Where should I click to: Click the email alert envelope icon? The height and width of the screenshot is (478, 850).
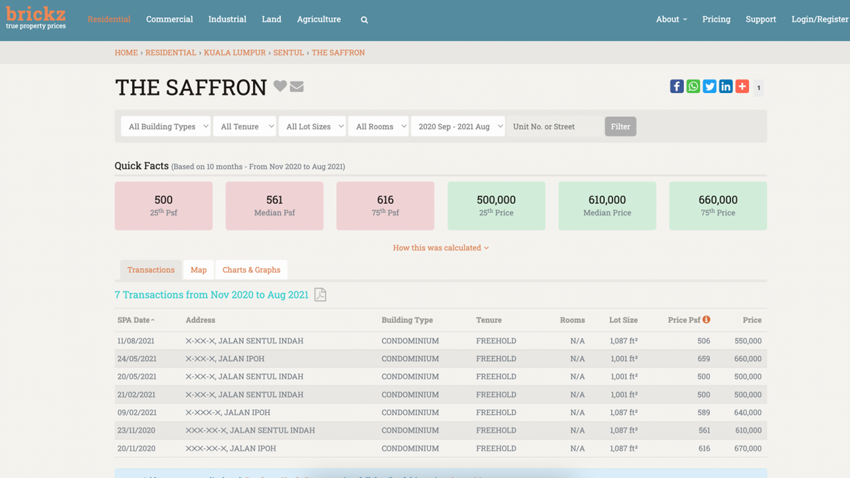click(x=297, y=87)
